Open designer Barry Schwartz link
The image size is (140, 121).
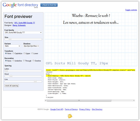tap(19, 25)
